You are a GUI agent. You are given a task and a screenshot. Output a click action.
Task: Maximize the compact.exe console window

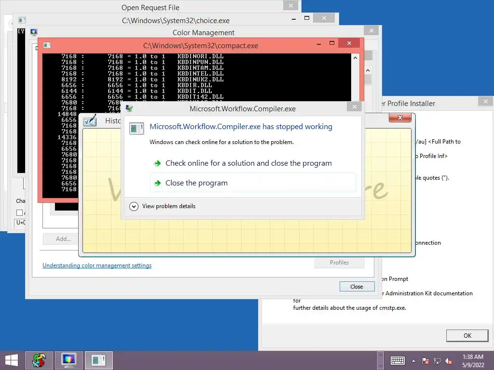pos(332,43)
